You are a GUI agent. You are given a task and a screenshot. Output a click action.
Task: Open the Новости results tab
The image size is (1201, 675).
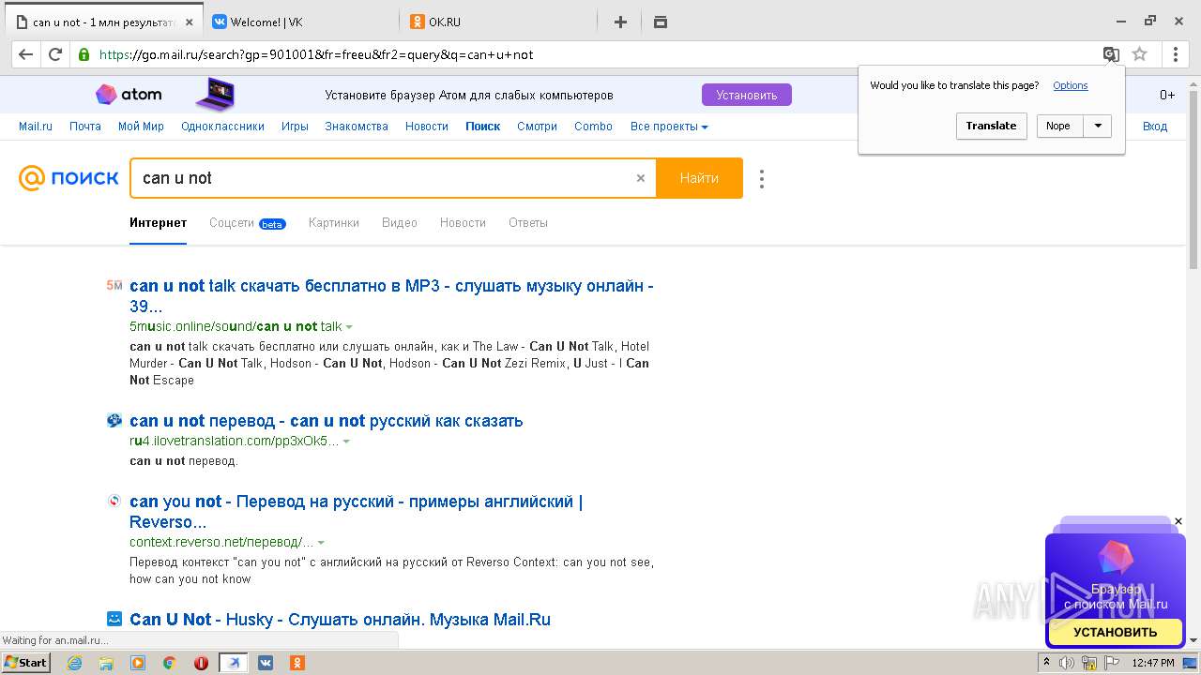[x=463, y=223]
